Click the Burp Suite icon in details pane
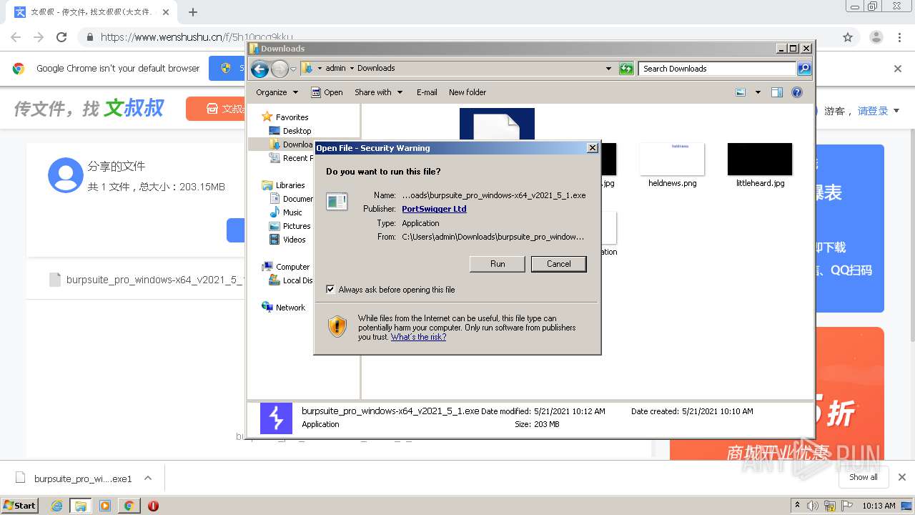 (276, 418)
